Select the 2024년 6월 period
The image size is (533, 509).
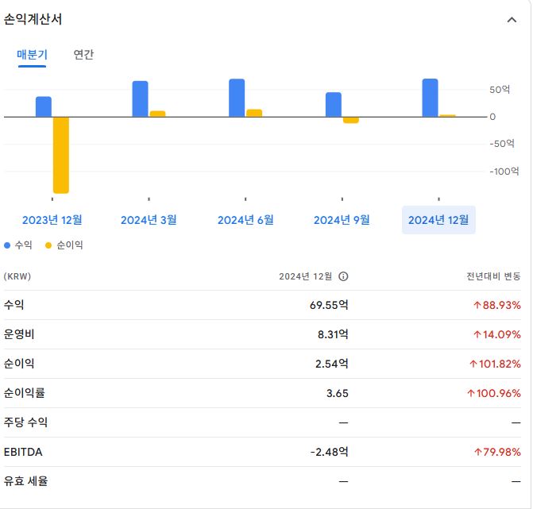(x=245, y=220)
